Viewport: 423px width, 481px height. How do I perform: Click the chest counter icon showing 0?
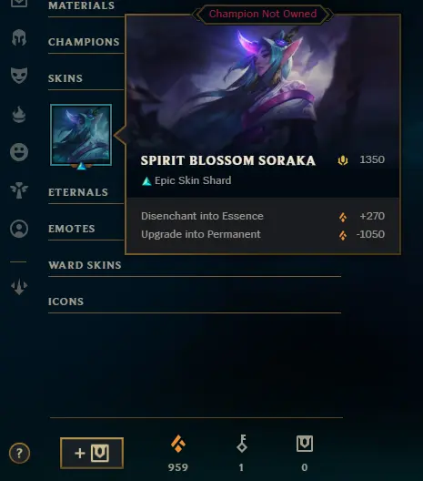pyautogui.click(x=305, y=444)
